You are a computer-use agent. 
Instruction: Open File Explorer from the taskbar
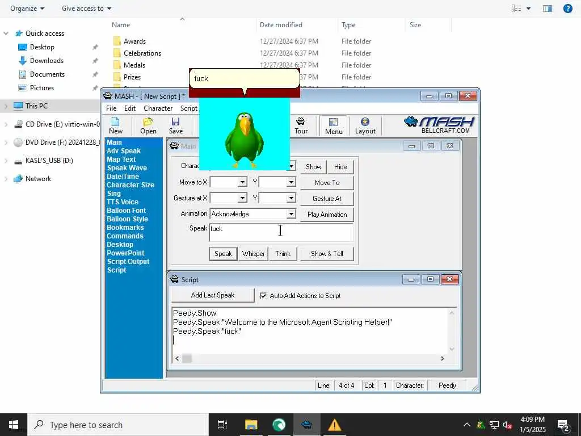point(251,425)
